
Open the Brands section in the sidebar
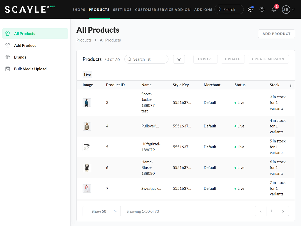click(20, 57)
